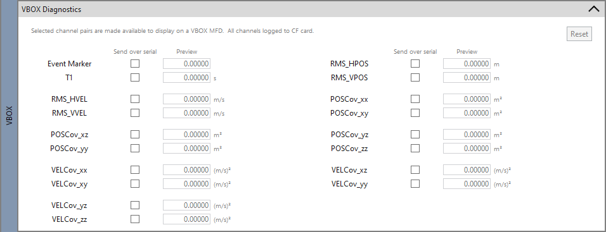Toggle RMS_VVEL send over serial checkbox
The width and height of the screenshot is (606, 232).
coord(135,113)
